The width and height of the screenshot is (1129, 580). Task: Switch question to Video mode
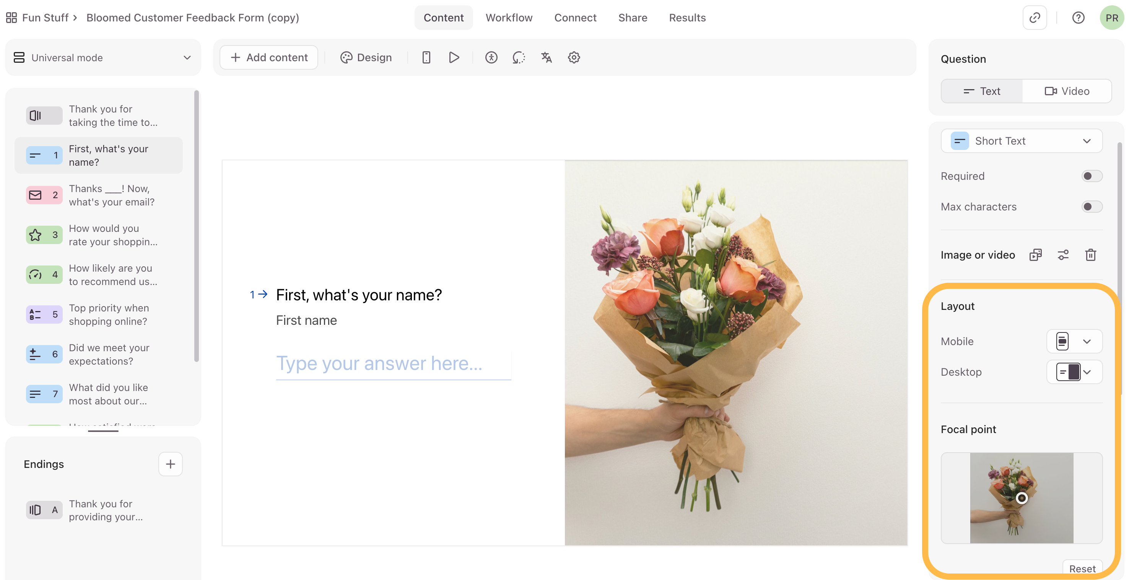tap(1067, 91)
